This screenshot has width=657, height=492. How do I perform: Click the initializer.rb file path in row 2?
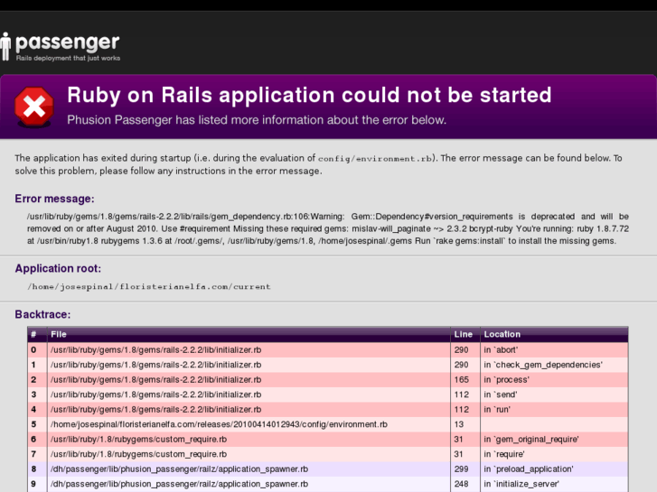point(155,380)
